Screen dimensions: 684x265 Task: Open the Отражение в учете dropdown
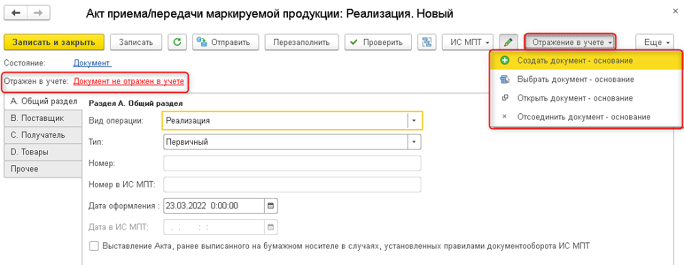pos(570,42)
